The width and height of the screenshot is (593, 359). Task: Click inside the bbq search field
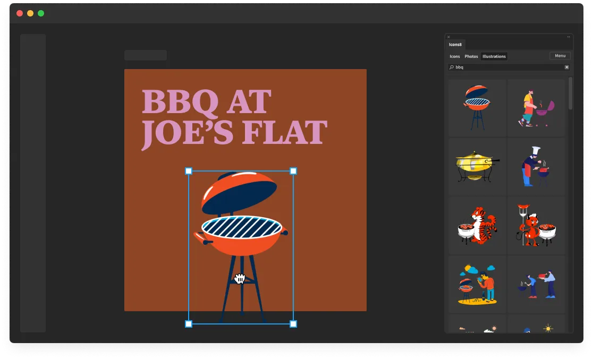505,67
